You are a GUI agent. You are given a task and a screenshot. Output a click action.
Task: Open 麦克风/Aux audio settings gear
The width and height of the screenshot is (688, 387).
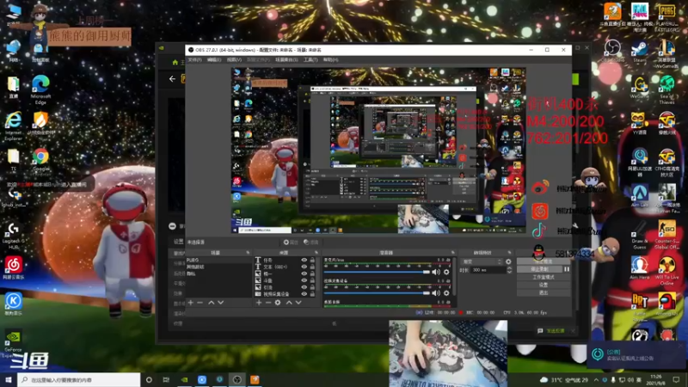pos(446,272)
